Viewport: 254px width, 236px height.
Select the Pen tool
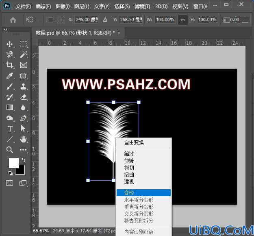(23, 118)
